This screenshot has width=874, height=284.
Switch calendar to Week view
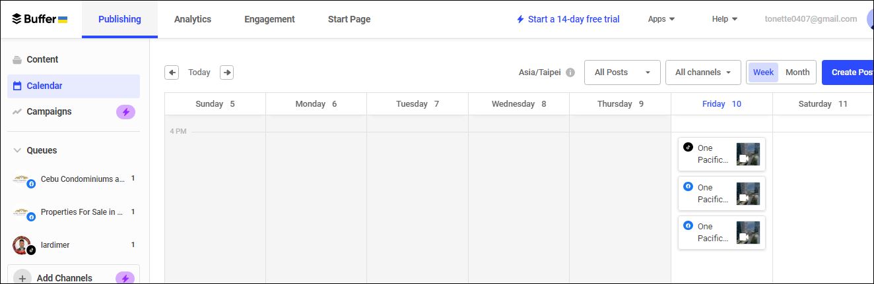click(x=763, y=72)
